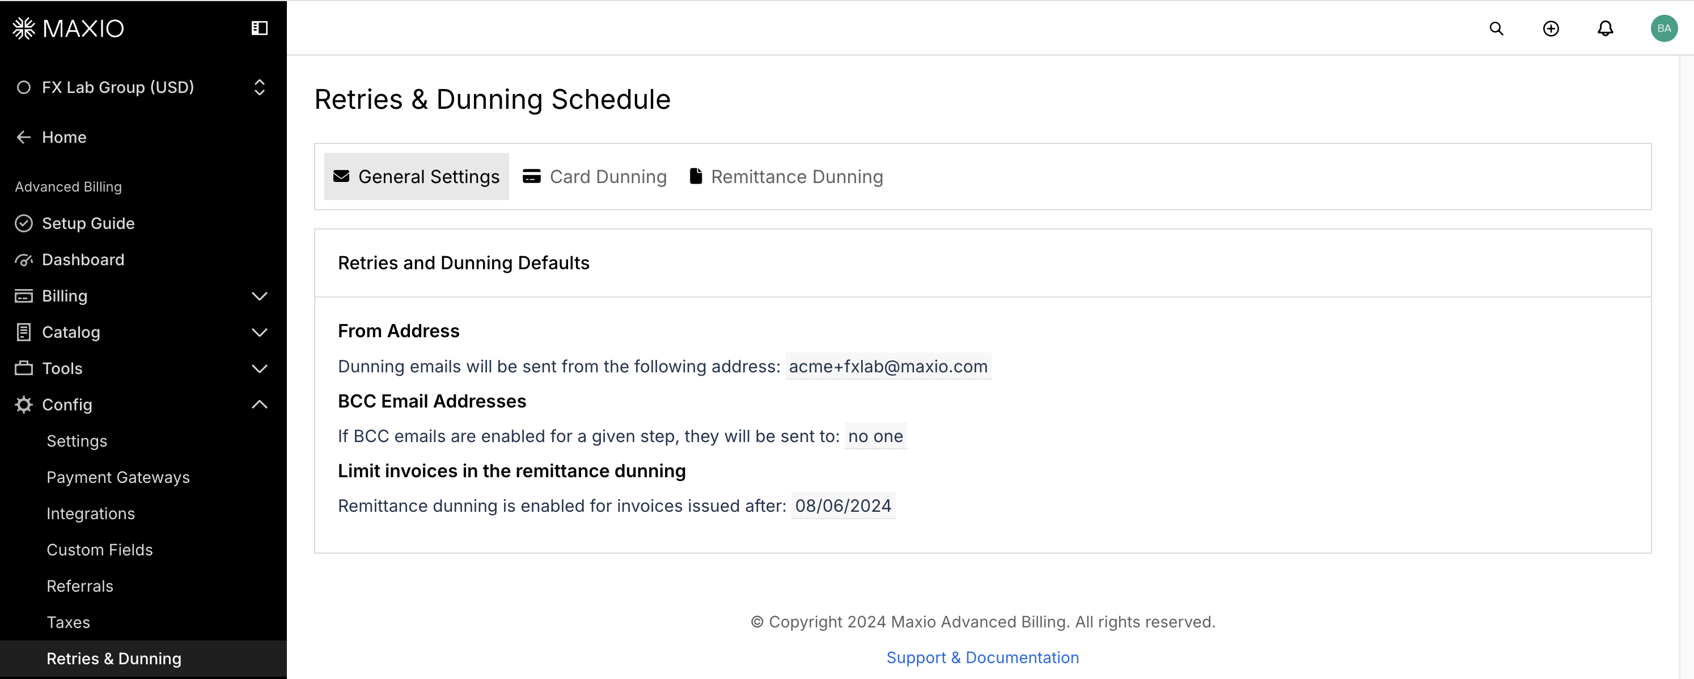Click the General Settings envelope icon
This screenshot has width=1694, height=679.
[x=341, y=176]
